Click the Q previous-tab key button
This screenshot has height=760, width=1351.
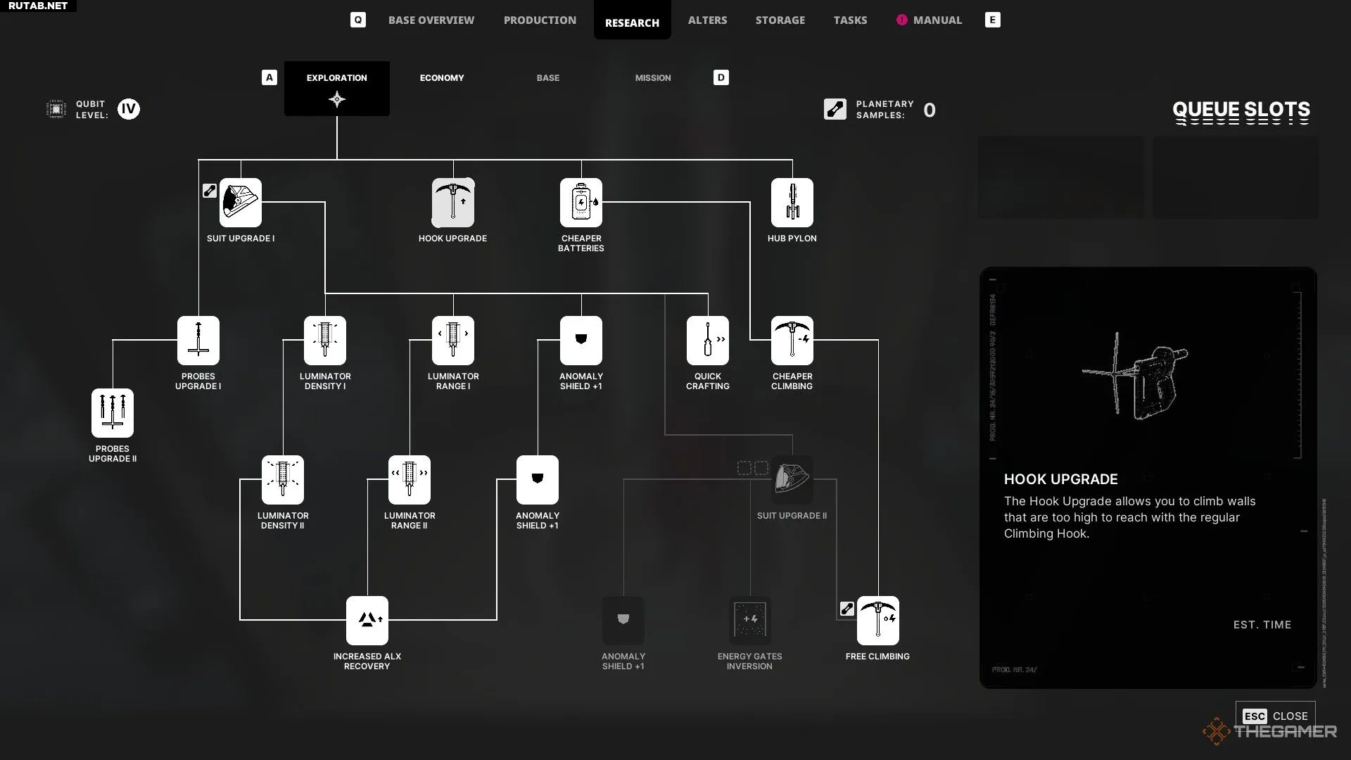coord(358,20)
